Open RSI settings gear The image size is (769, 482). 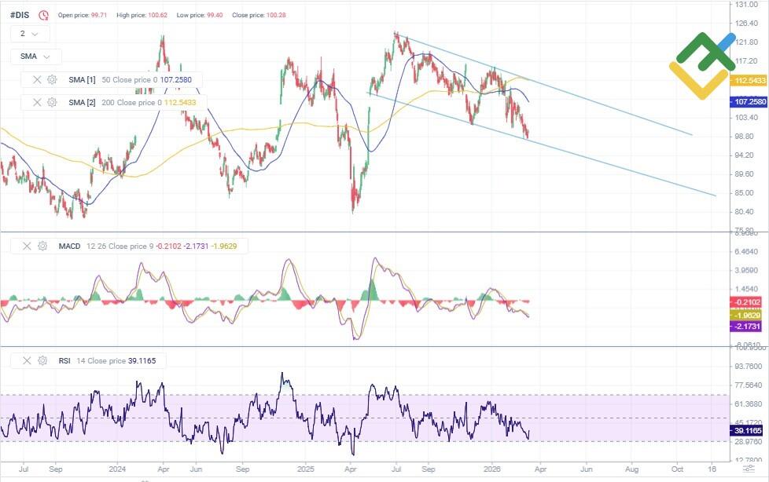click(x=42, y=360)
